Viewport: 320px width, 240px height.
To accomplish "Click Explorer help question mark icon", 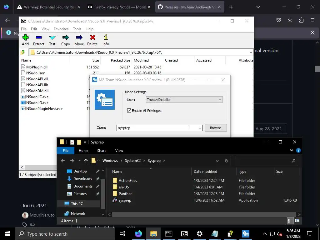I will pyautogui.click(x=298, y=150).
